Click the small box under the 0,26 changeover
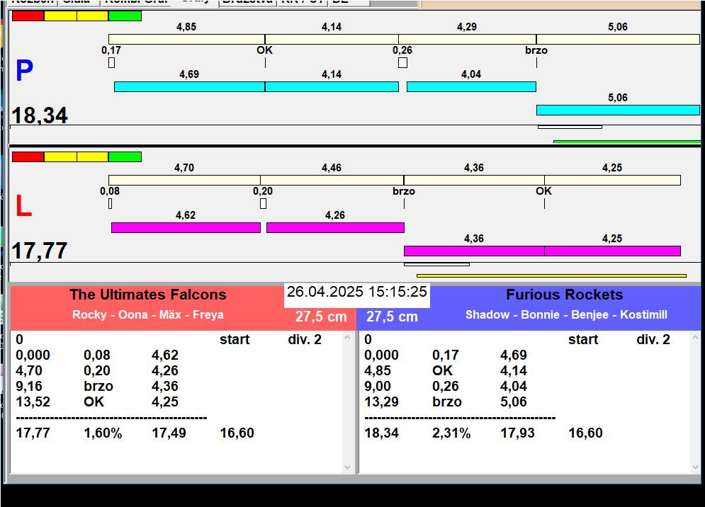Screen dimensions: 705x507 [x=403, y=63]
